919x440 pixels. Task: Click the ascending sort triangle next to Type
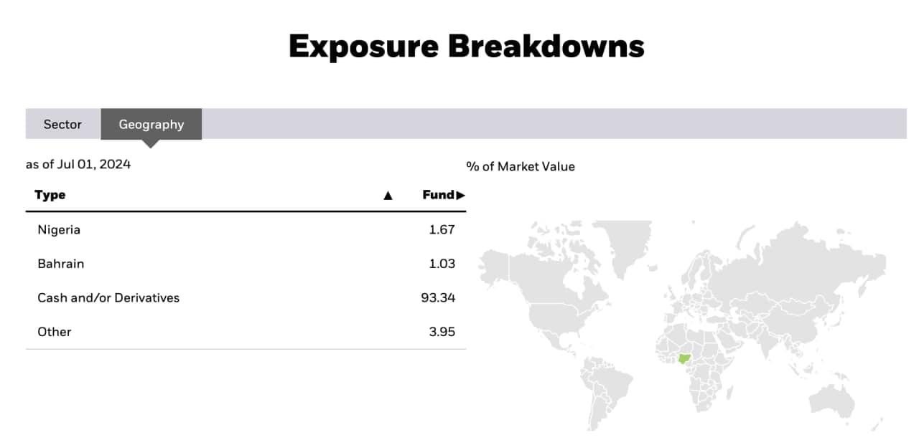click(388, 196)
